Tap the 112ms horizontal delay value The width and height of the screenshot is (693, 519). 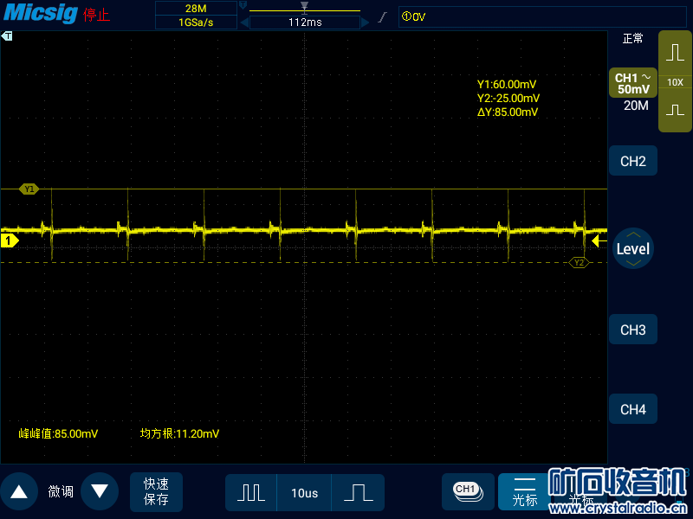(x=305, y=22)
